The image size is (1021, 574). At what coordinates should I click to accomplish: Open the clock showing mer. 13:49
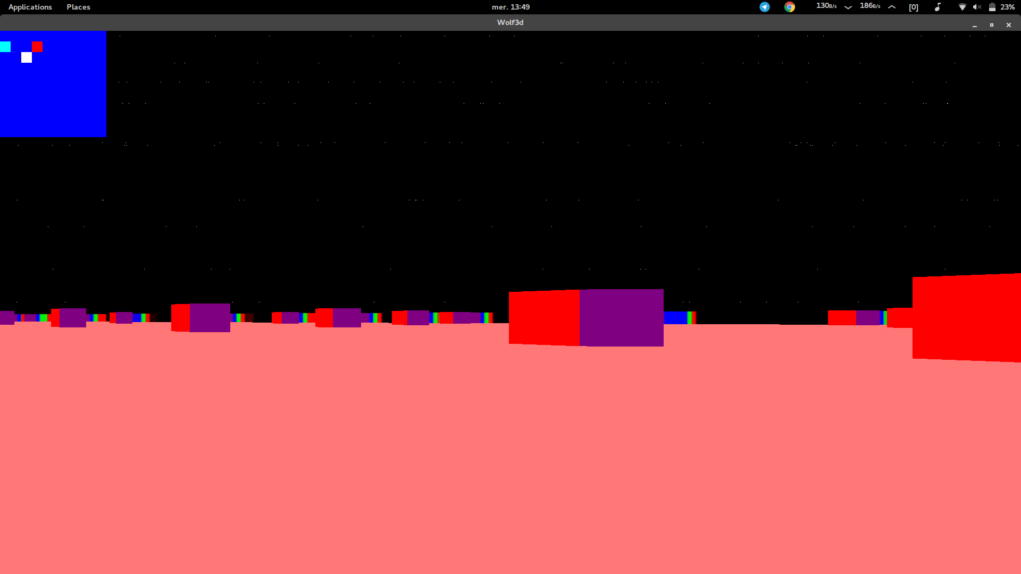coord(510,7)
